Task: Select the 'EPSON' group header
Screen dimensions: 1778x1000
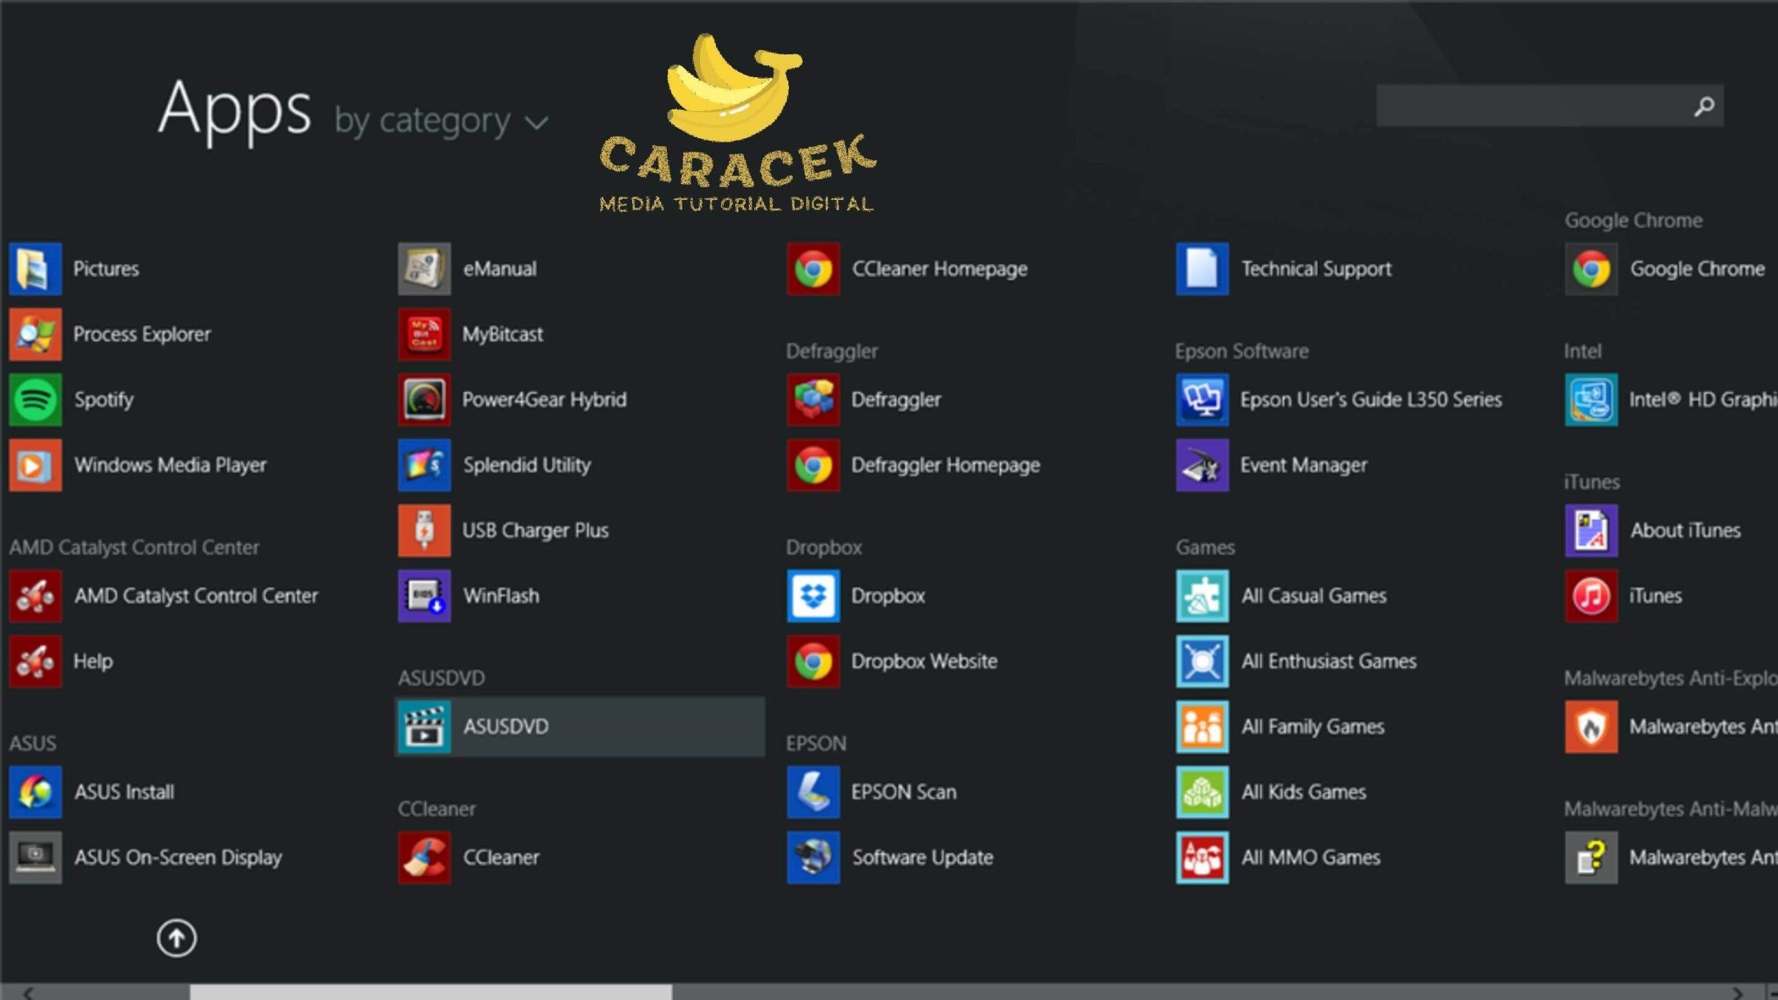Action: [816, 743]
